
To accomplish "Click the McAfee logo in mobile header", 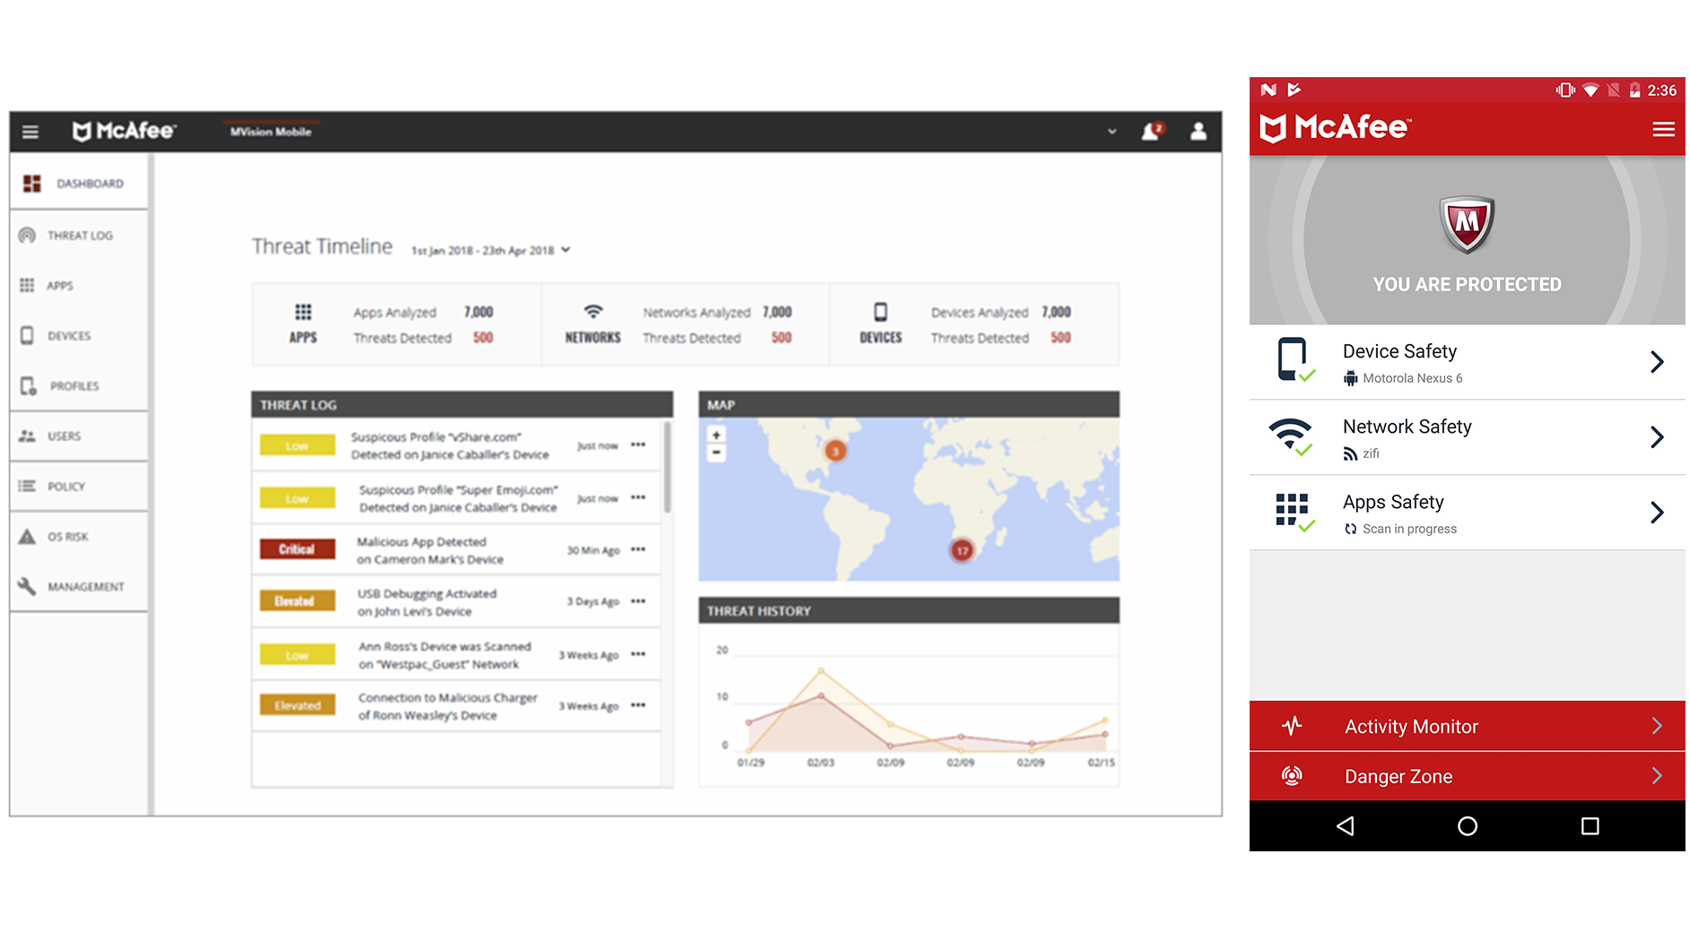I will (x=1335, y=128).
